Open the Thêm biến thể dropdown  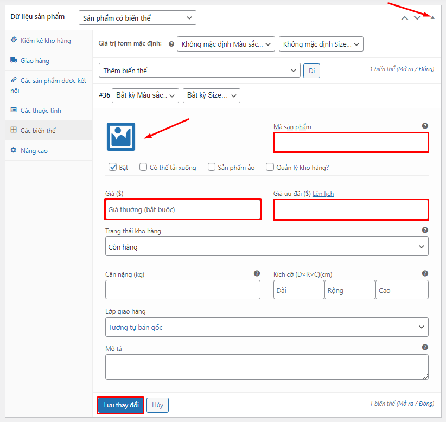(x=199, y=70)
